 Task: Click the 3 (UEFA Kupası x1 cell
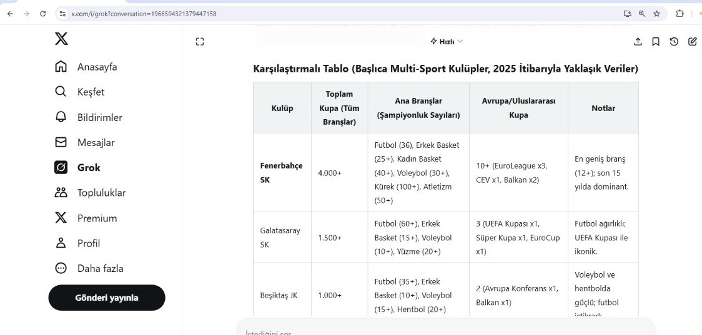pos(518,238)
